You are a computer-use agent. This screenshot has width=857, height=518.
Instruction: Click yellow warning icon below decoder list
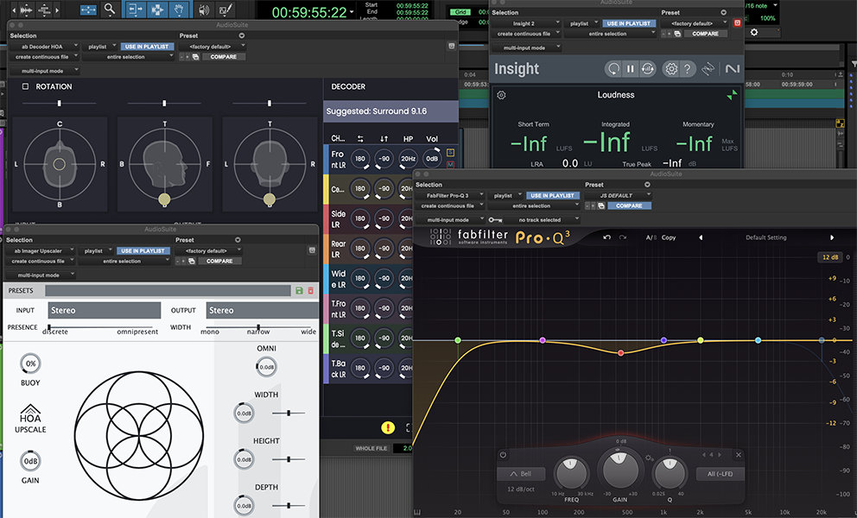[388, 428]
